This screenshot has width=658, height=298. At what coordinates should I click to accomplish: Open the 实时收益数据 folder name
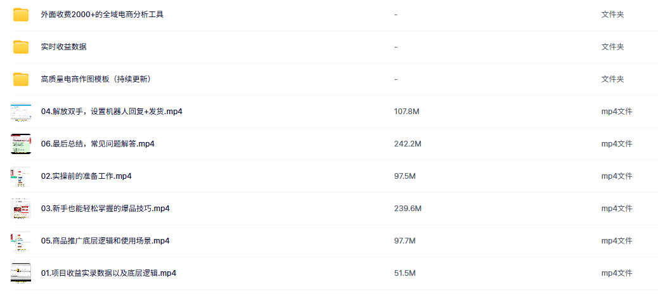[x=64, y=47]
